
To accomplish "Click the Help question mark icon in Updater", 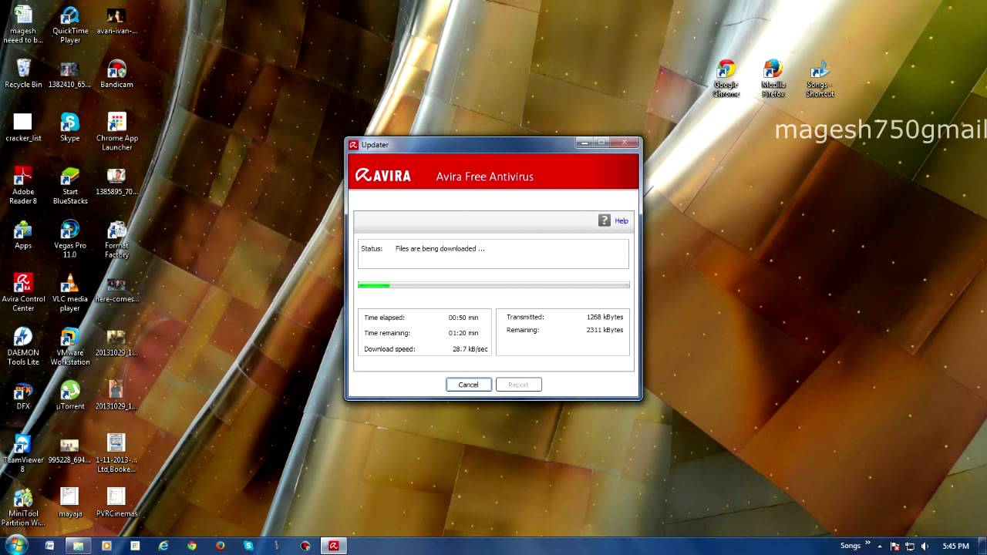I will coord(605,220).
